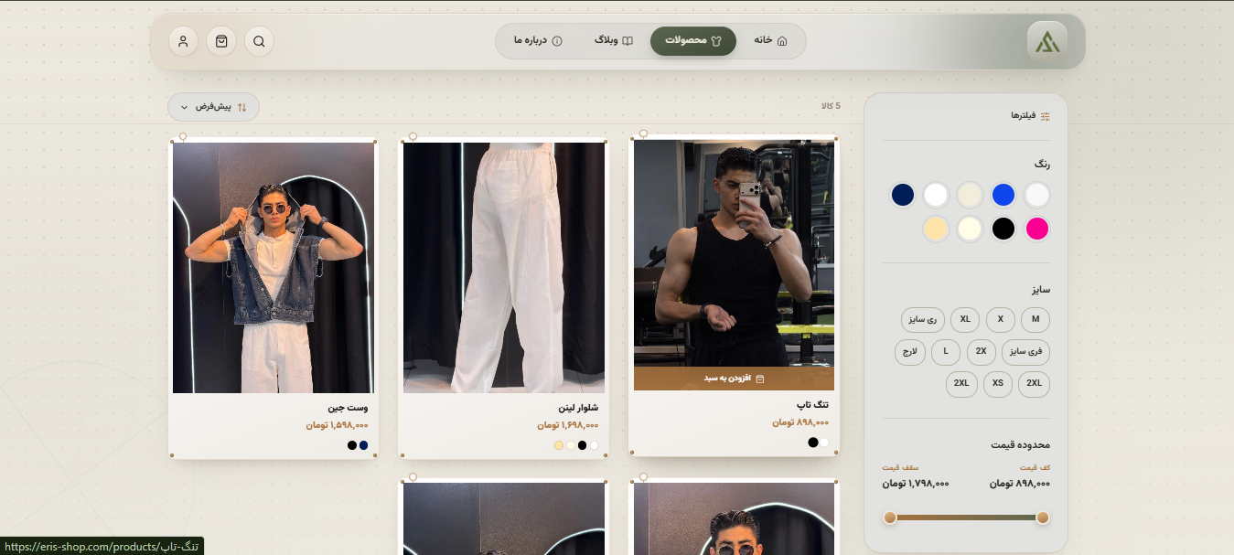Click the سایز section heading

[1040, 289]
